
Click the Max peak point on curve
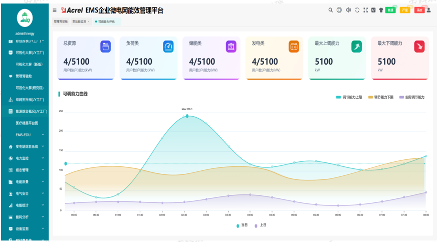point(187,116)
